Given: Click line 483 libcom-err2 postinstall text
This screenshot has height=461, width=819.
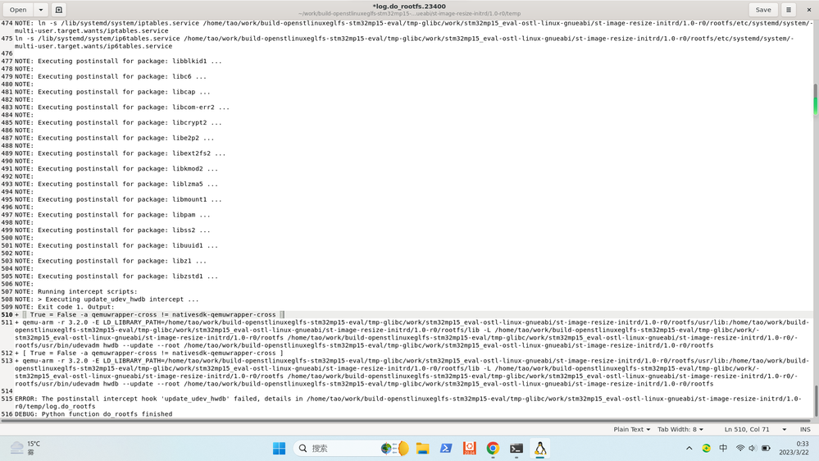Looking at the screenshot, I should point(121,107).
